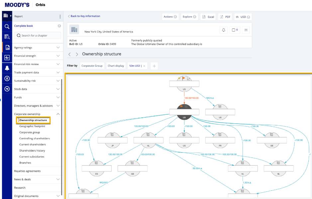Click the notes icon with count 0
The image size is (312, 199).
[x=235, y=30]
